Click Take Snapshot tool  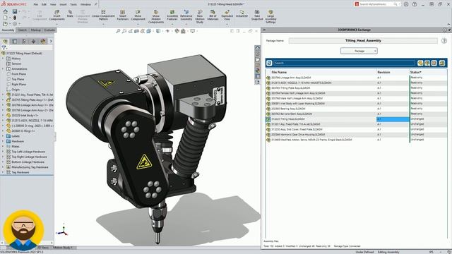[257, 15]
